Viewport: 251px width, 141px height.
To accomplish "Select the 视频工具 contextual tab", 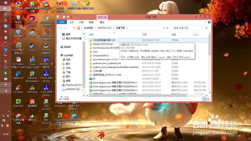I will (102, 17).
